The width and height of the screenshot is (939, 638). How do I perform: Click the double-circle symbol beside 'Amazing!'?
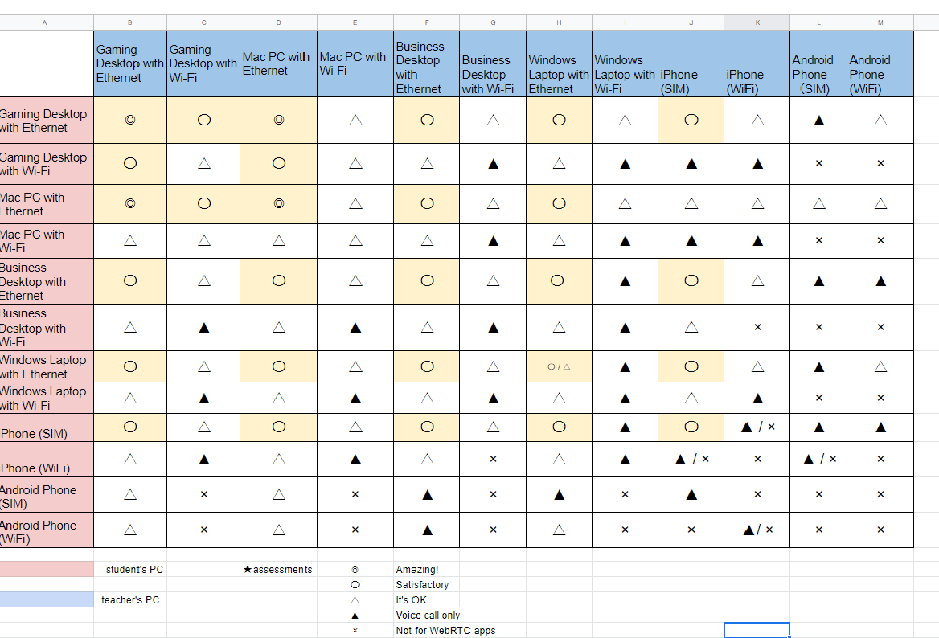coord(355,570)
